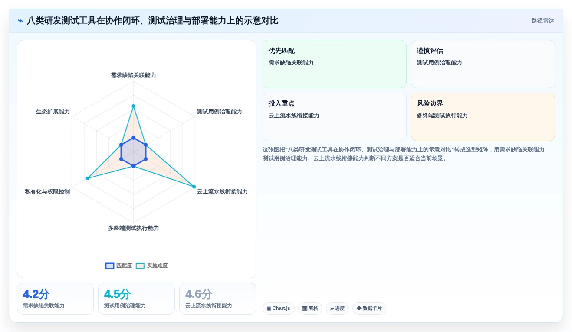This screenshot has height=332, width=572.
Task: Open the 优先匹配 card
Action: (335, 64)
